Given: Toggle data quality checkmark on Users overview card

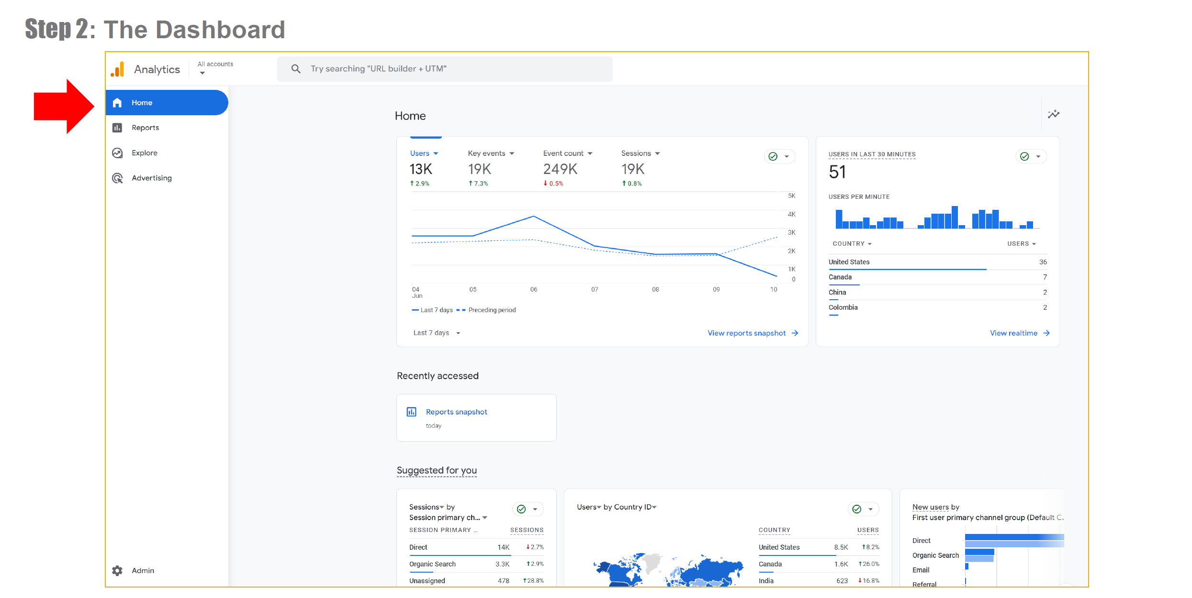Looking at the screenshot, I should pyautogui.click(x=773, y=156).
